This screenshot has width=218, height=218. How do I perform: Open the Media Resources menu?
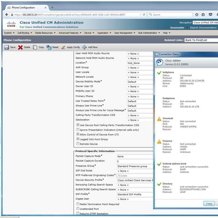45,33
